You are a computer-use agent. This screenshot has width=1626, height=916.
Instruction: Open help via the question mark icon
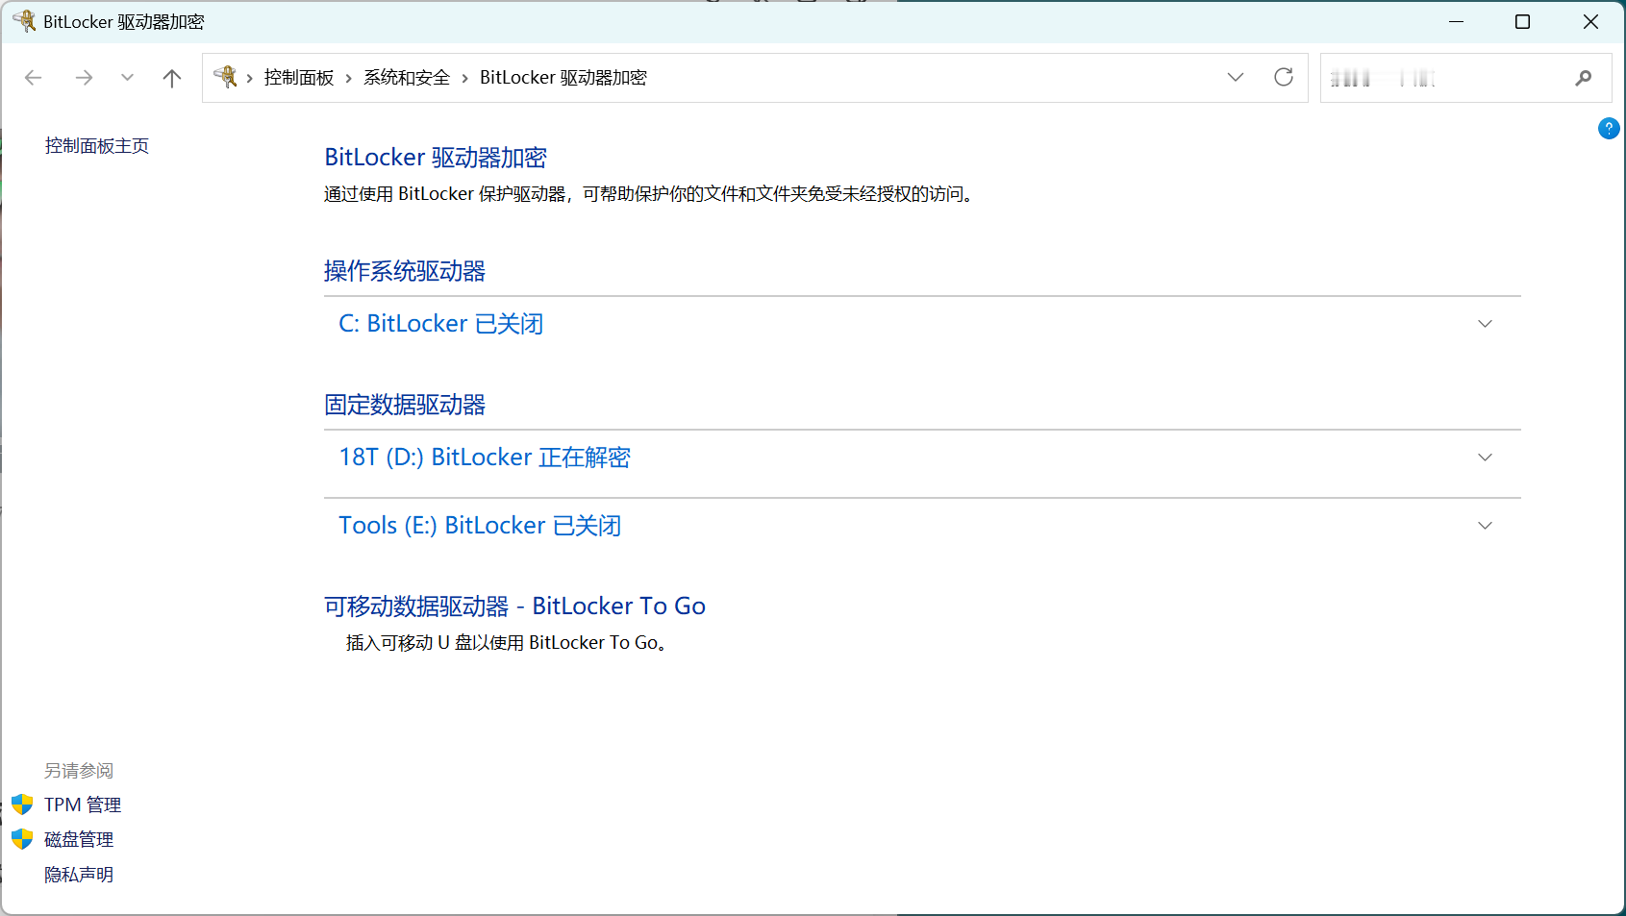click(x=1609, y=128)
